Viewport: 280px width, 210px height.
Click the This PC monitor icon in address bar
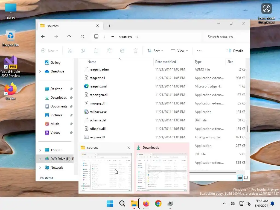pyautogui.click(x=96, y=37)
